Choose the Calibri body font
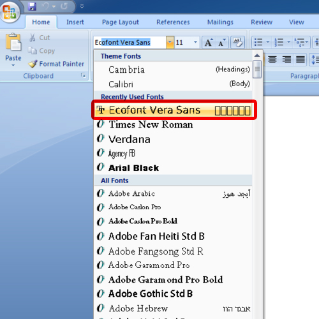 [173, 84]
